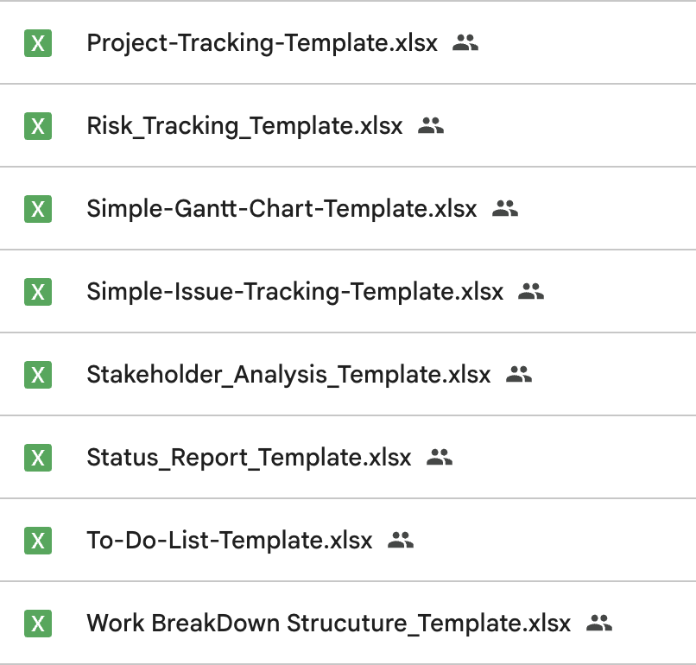Screen dimensions: 696x665
Task: Click Excel icon for Simple-Issue-Tracking-Template.xlsx
Action: point(38,292)
